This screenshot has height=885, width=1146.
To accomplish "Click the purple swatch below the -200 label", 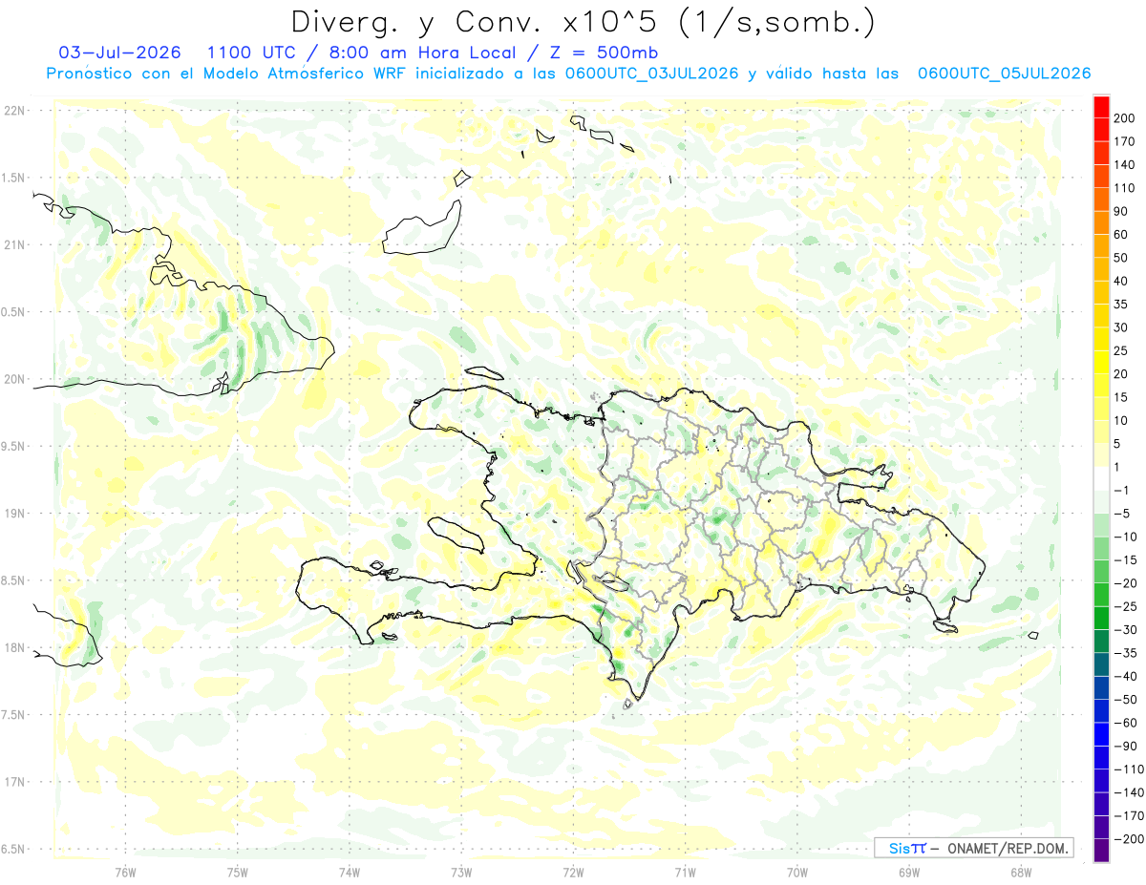I will coord(1101,851).
